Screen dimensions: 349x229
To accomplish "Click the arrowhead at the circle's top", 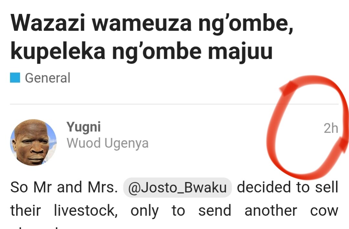I will (x=289, y=88).
